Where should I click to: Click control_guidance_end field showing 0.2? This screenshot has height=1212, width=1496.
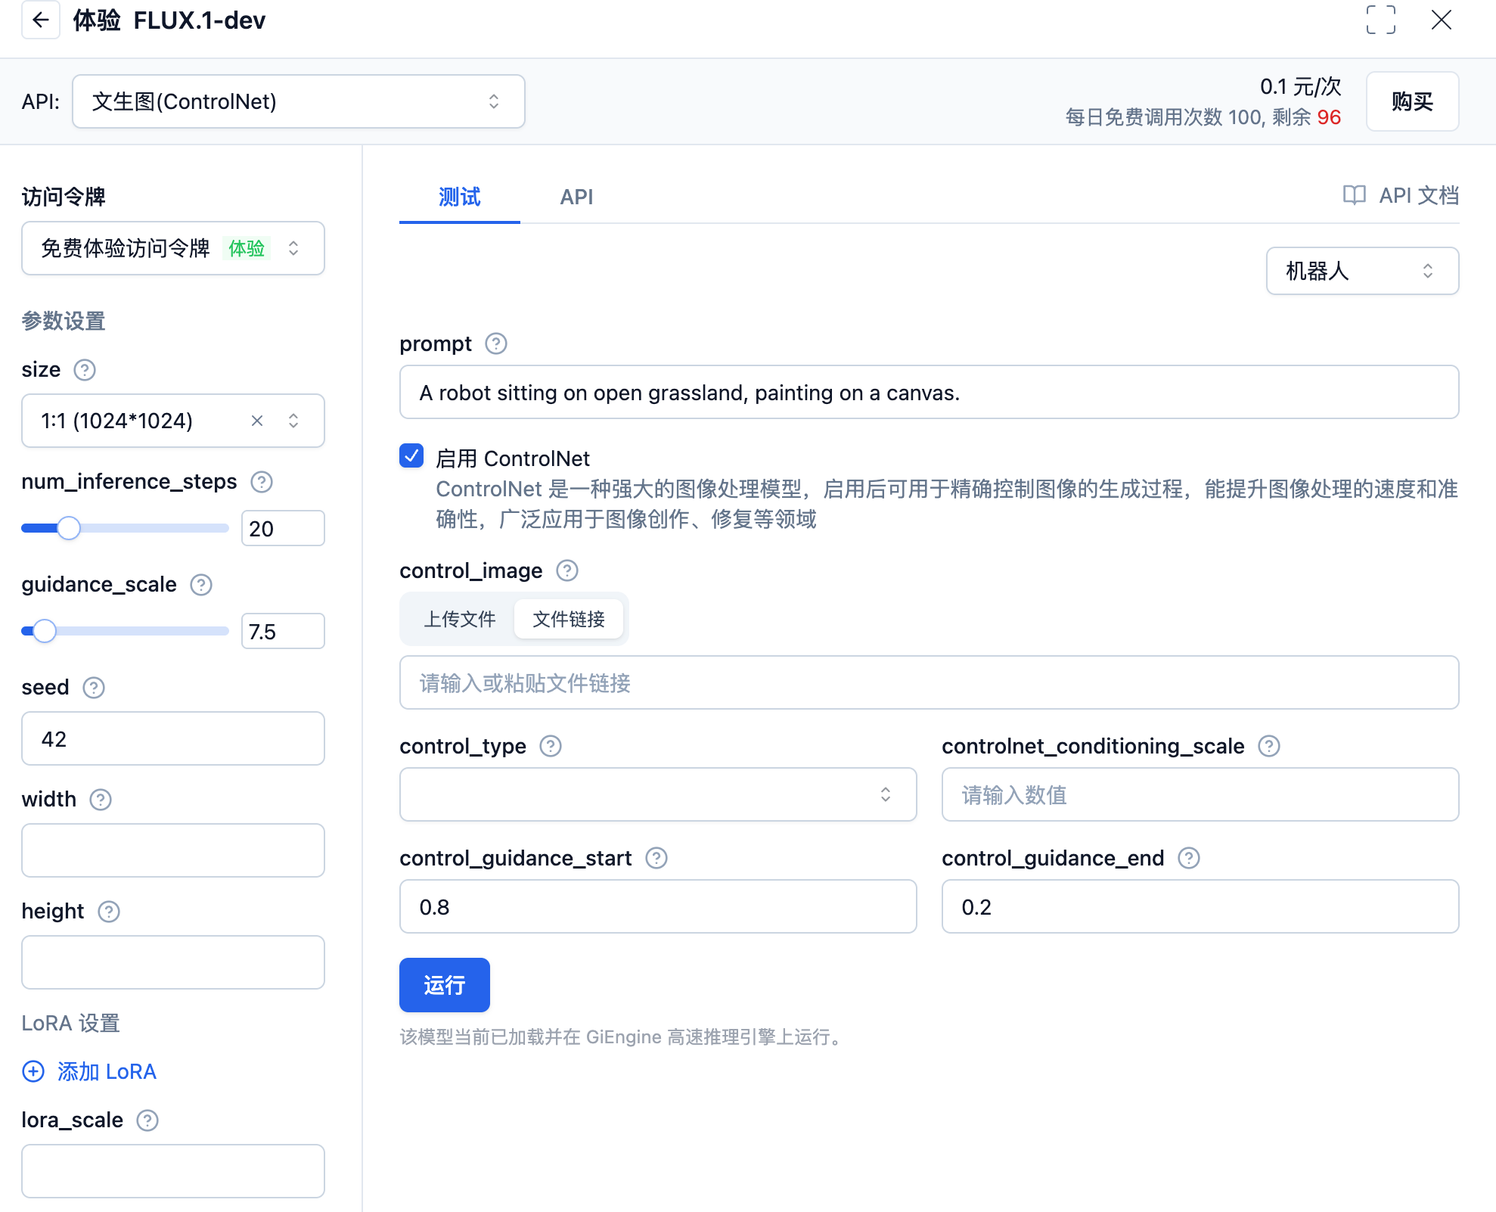(1200, 906)
